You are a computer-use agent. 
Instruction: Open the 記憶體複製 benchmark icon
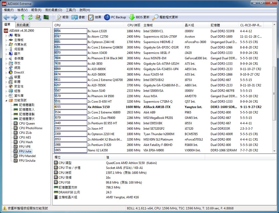16,114
